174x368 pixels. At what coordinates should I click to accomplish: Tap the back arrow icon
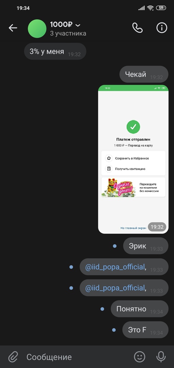click(x=13, y=28)
